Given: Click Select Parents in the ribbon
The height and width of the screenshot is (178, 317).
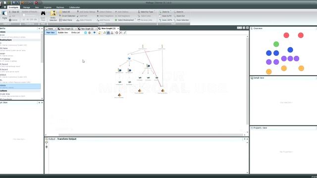Looking at the screenshot, I should pos(84,20).
